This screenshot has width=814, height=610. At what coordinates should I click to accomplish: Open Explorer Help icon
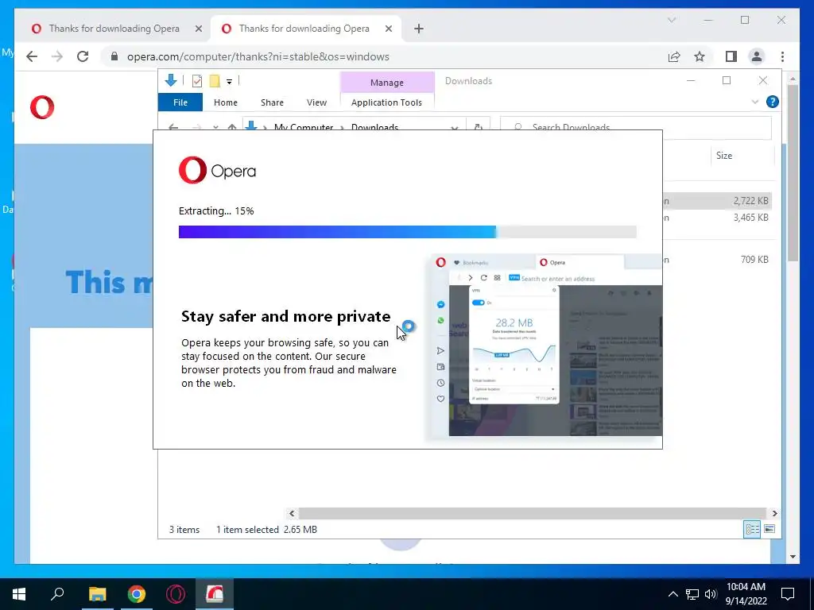coord(773,102)
